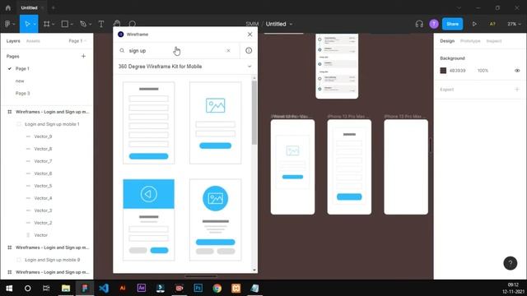Clear the sign up search text
The height and width of the screenshot is (296, 527).
click(x=228, y=50)
